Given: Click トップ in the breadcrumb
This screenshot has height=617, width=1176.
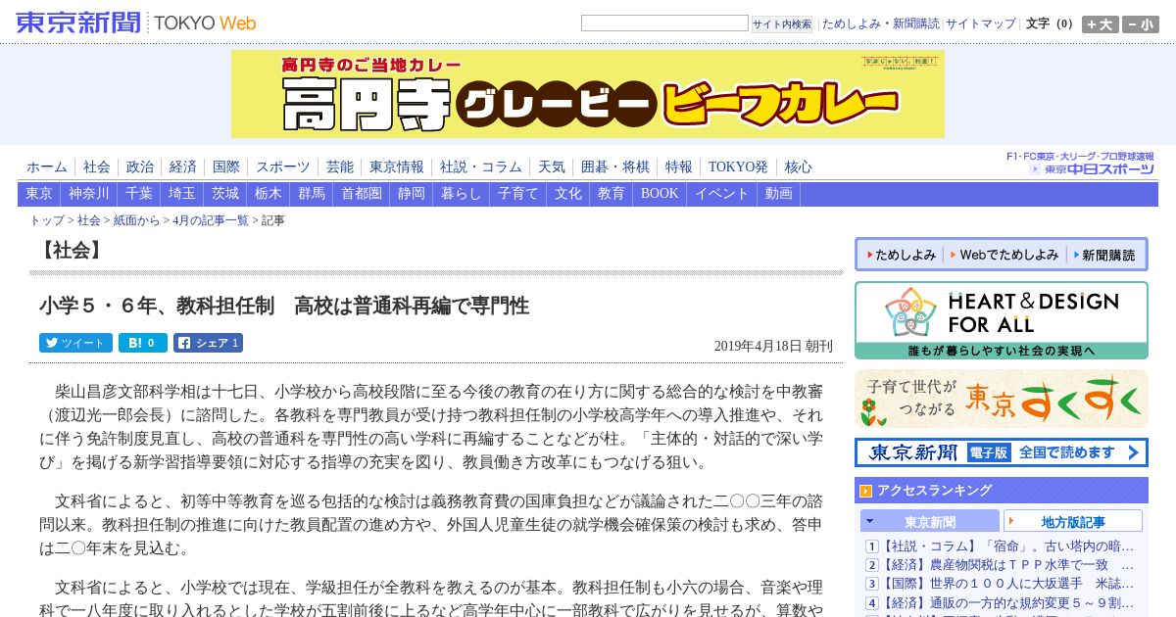Looking at the screenshot, I should tap(47, 220).
